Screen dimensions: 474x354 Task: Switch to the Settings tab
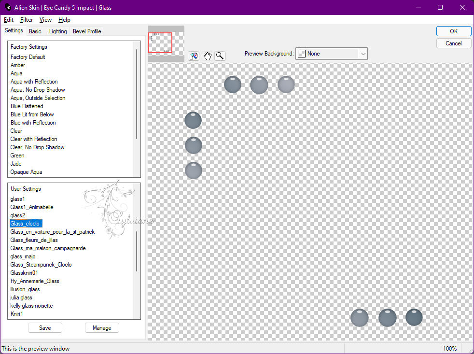(14, 30)
